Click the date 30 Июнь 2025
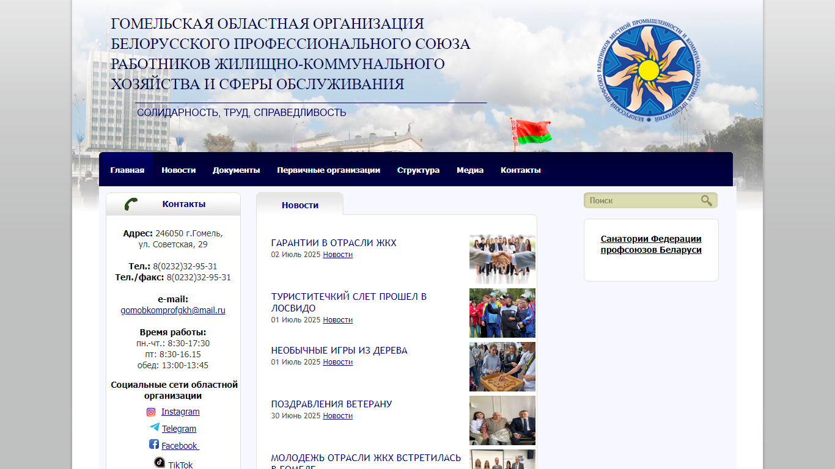The height and width of the screenshot is (469, 835). [x=296, y=416]
